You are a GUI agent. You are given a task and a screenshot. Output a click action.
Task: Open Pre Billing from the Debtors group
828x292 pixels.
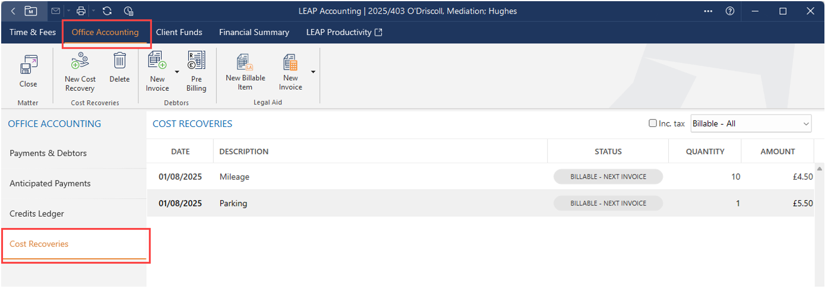pos(196,62)
